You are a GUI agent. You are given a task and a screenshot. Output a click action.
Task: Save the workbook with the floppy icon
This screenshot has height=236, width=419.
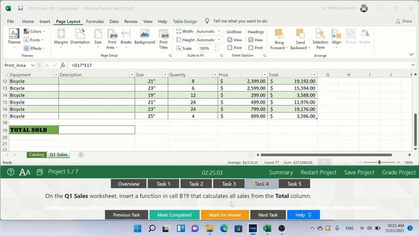(x=20, y=9)
